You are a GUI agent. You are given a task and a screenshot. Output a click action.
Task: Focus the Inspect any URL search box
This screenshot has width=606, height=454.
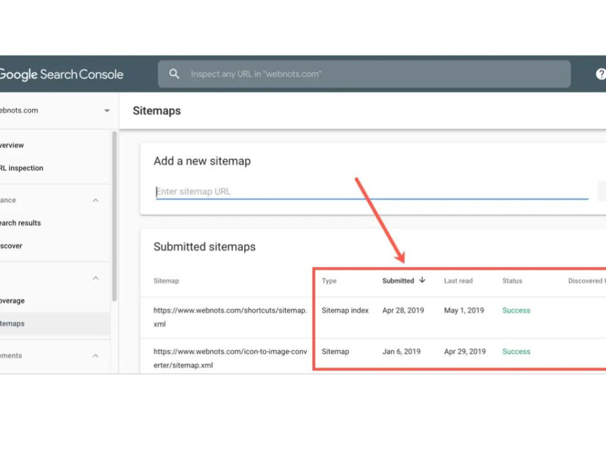pyautogui.click(x=364, y=74)
